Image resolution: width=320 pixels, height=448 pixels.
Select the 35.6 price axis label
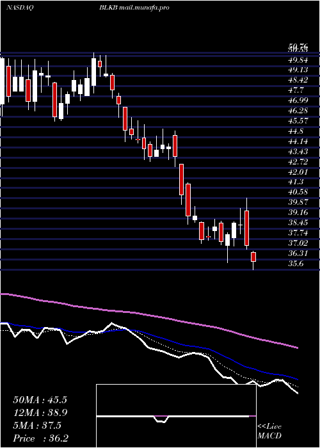(x=296, y=263)
